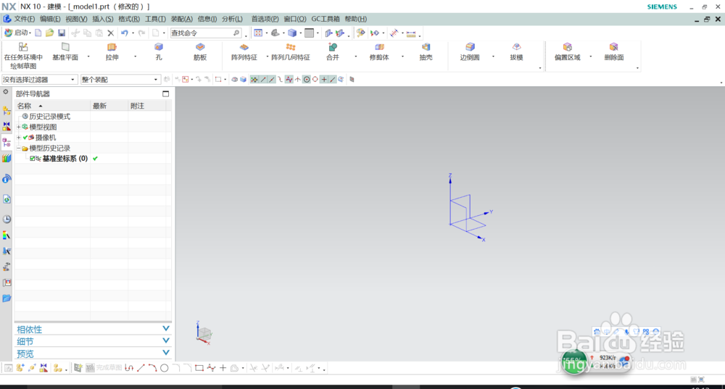This screenshot has height=389, width=725.
Task: Toggle the green check on 摄像机 node
Action: pos(25,138)
